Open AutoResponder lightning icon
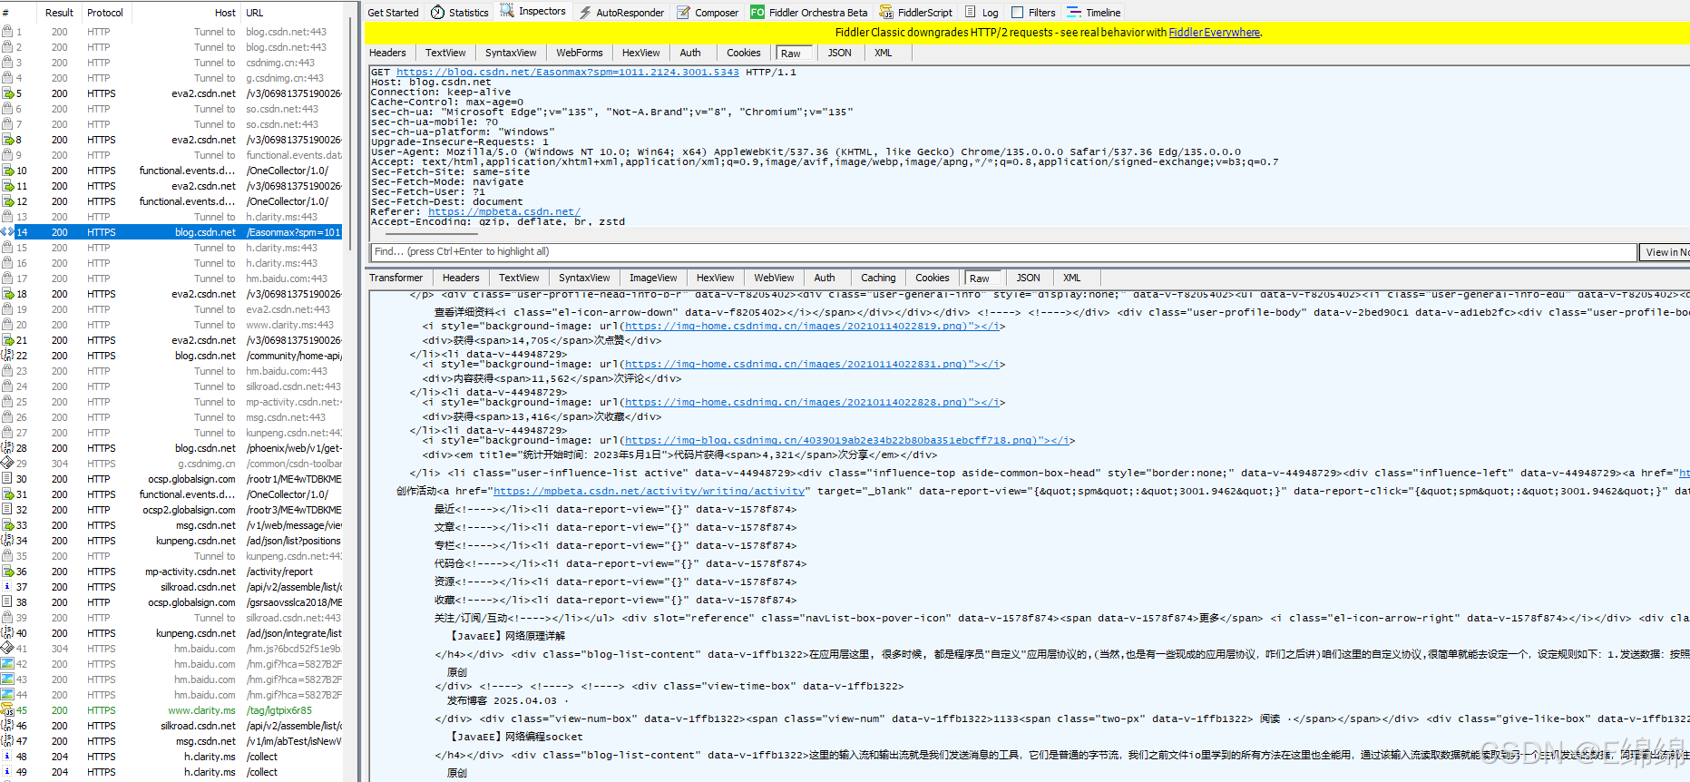This screenshot has height=782, width=1690. [x=585, y=12]
